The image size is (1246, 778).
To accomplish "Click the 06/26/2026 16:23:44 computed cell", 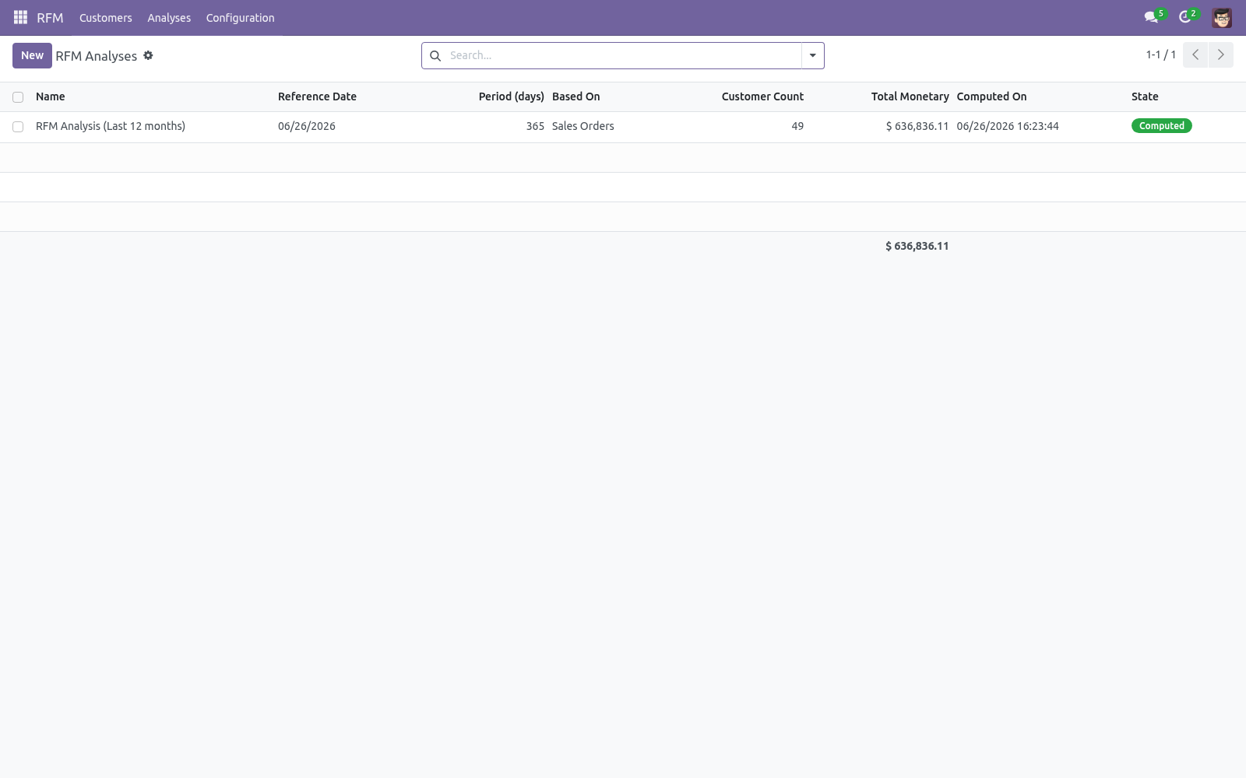I will 1008,126.
